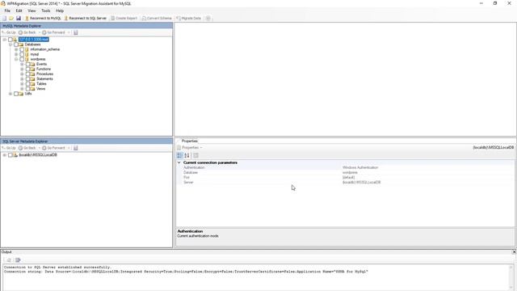Viewport: 517px width, 291px height.
Task: Click Go Forward in SQL Server Metadata Explorer
Action: 53,148
